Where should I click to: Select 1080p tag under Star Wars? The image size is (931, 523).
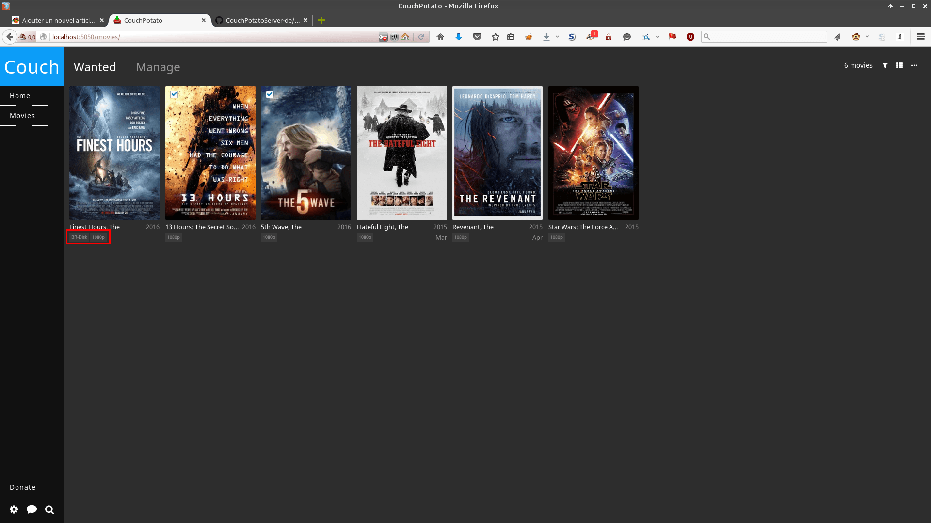coord(557,237)
